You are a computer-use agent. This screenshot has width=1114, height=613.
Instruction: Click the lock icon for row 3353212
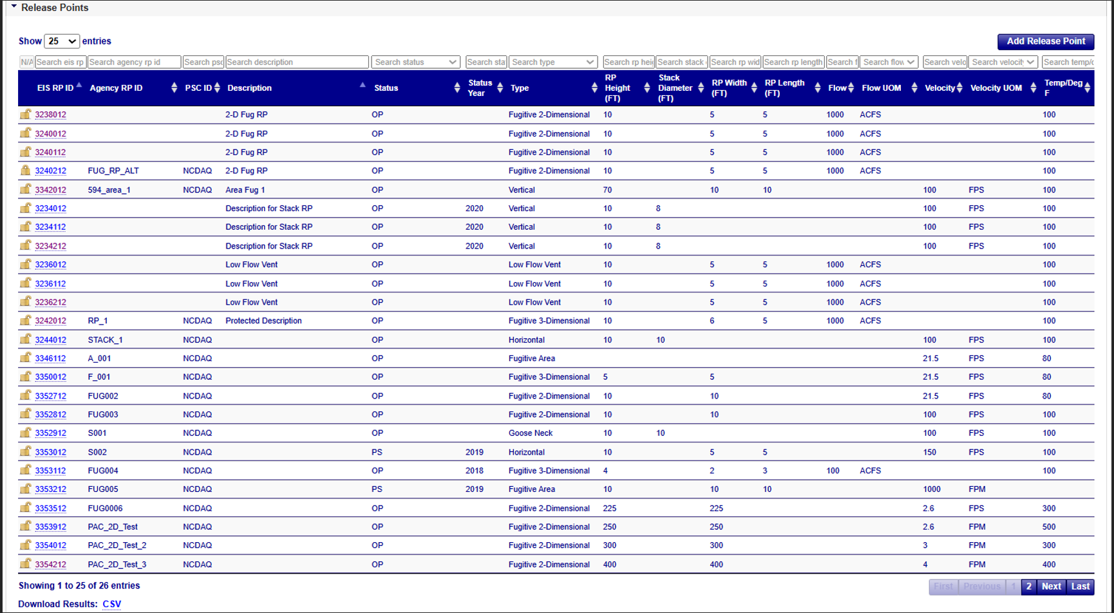(25, 488)
